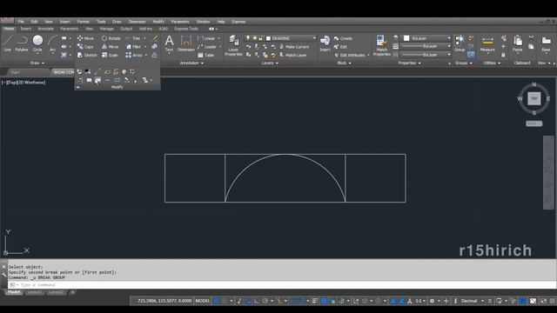Click the Insert block icon
The width and height of the screenshot is (557, 313).
click(325, 43)
